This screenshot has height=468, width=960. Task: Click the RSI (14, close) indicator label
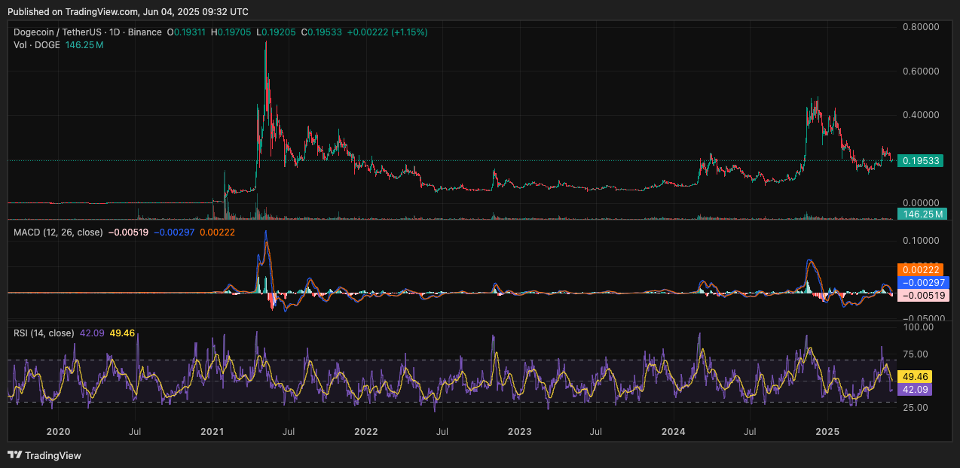click(x=44, y=333)
